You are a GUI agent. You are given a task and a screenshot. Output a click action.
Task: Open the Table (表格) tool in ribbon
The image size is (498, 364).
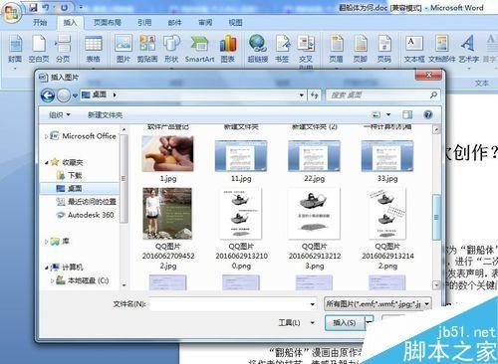tap(94, 49)
